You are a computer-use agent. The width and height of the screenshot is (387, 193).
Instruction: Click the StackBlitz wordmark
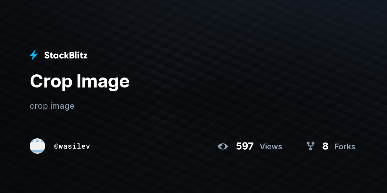[66, 55]
